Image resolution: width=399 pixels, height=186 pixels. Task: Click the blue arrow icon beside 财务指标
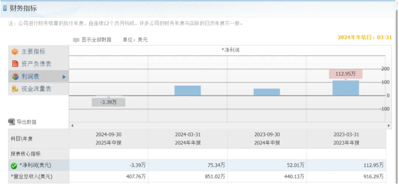point(5,8)
